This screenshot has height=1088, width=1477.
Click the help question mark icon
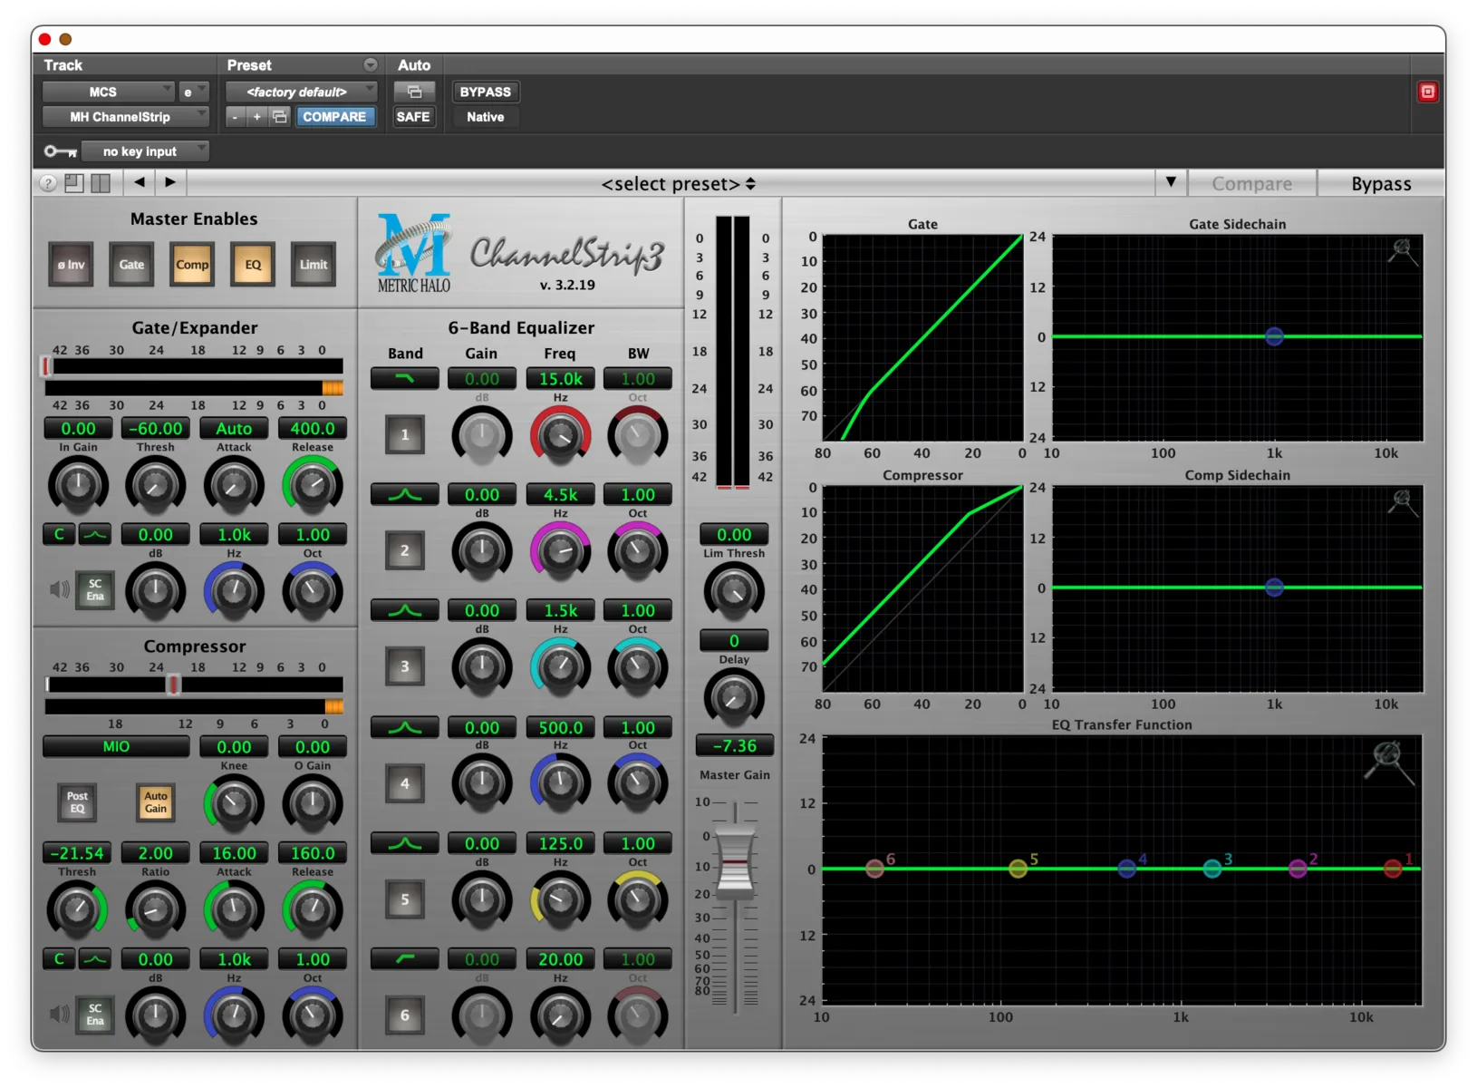click(48, 183)
